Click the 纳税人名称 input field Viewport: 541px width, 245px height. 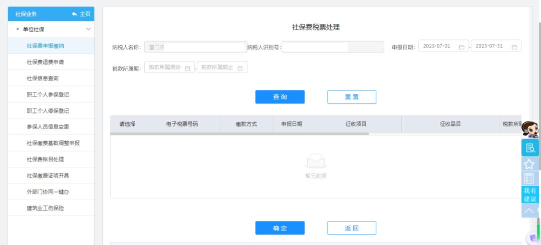[x=196, y=47]
